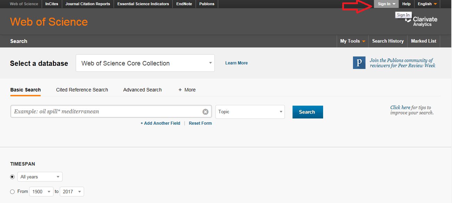
Task: Click the Join the Publons community link
Action: [402, 63]
